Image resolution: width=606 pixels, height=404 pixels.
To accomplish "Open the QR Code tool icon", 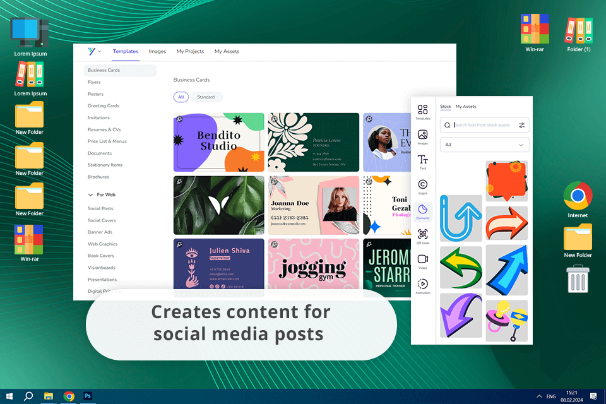I will tap(422, 236).
